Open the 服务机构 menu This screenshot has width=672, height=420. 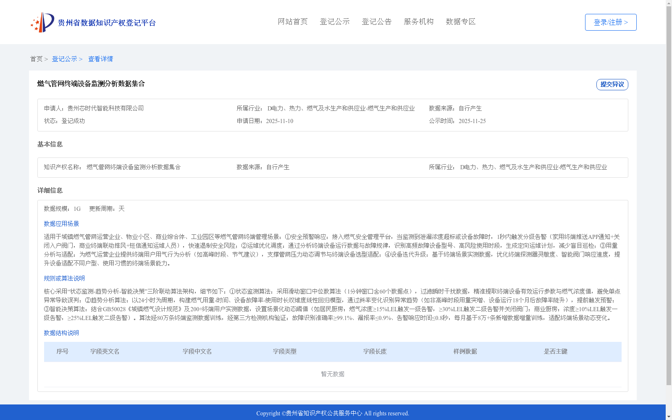click(419, 21)
